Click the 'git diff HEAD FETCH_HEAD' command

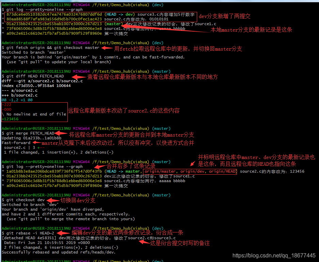click(x=35, y=76)
